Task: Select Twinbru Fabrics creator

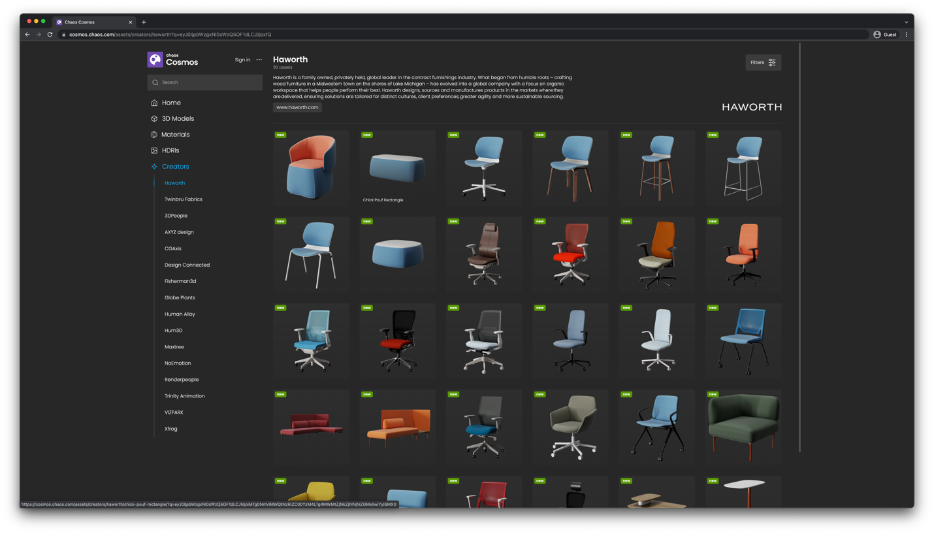Action: coord(184,199)
